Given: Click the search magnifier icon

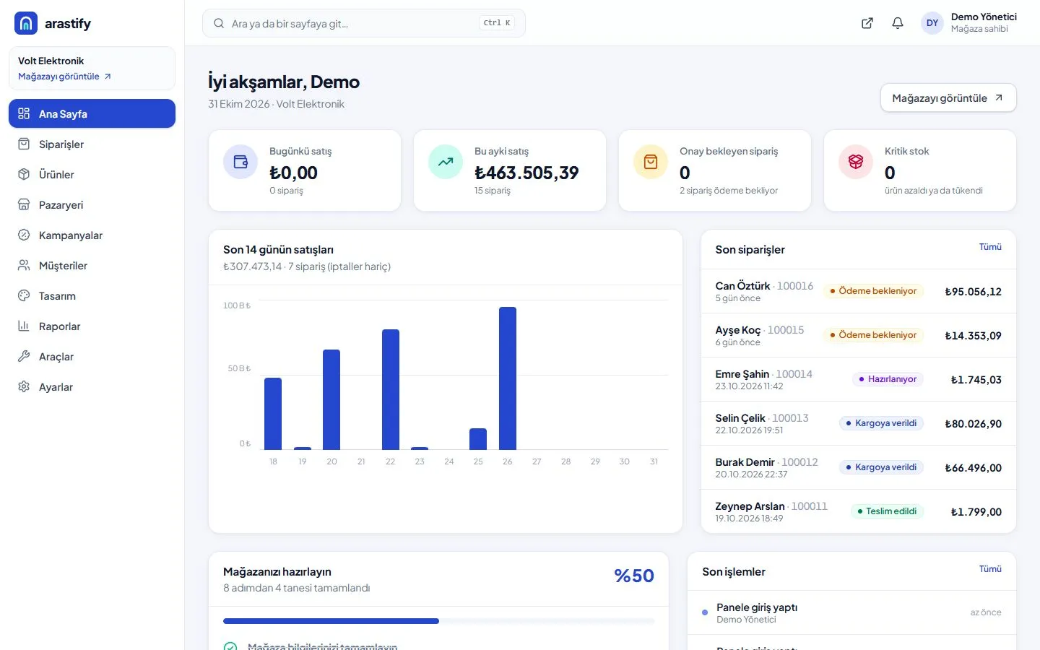Looking at the screenshot, I should pyautogui.click(x=219, y=23).
